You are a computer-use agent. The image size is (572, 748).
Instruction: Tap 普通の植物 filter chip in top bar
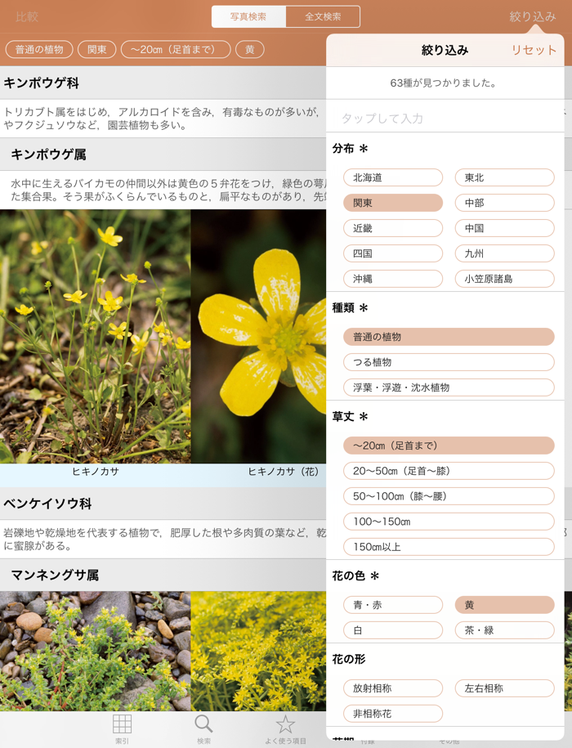(39, 50)
